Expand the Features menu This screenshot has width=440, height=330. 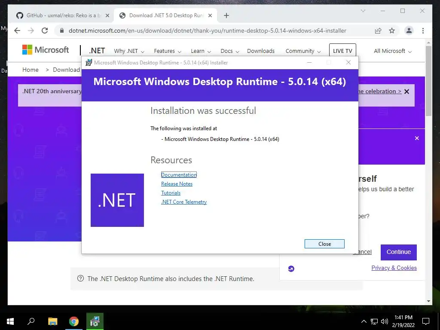pyautogui.click(x=168, y=51)
